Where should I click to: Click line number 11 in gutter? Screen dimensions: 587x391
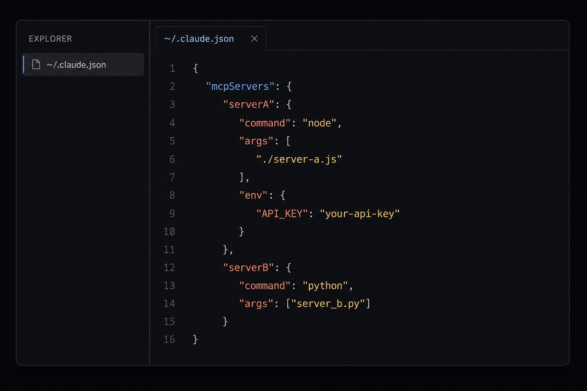click(169, 249)
